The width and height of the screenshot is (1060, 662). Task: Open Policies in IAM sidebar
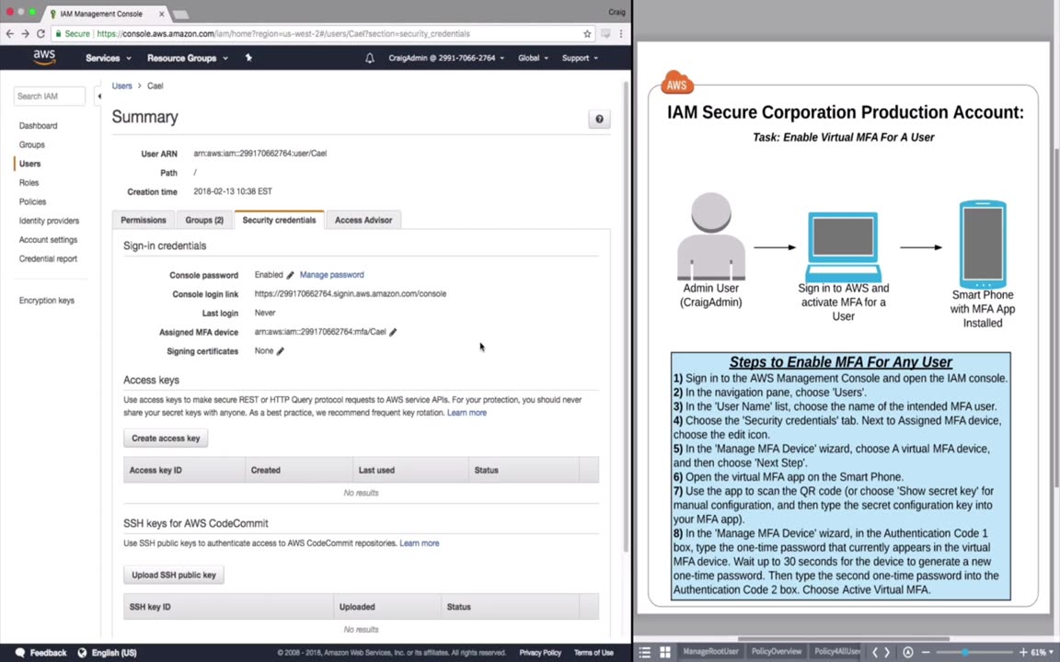(x=32, y=201)
